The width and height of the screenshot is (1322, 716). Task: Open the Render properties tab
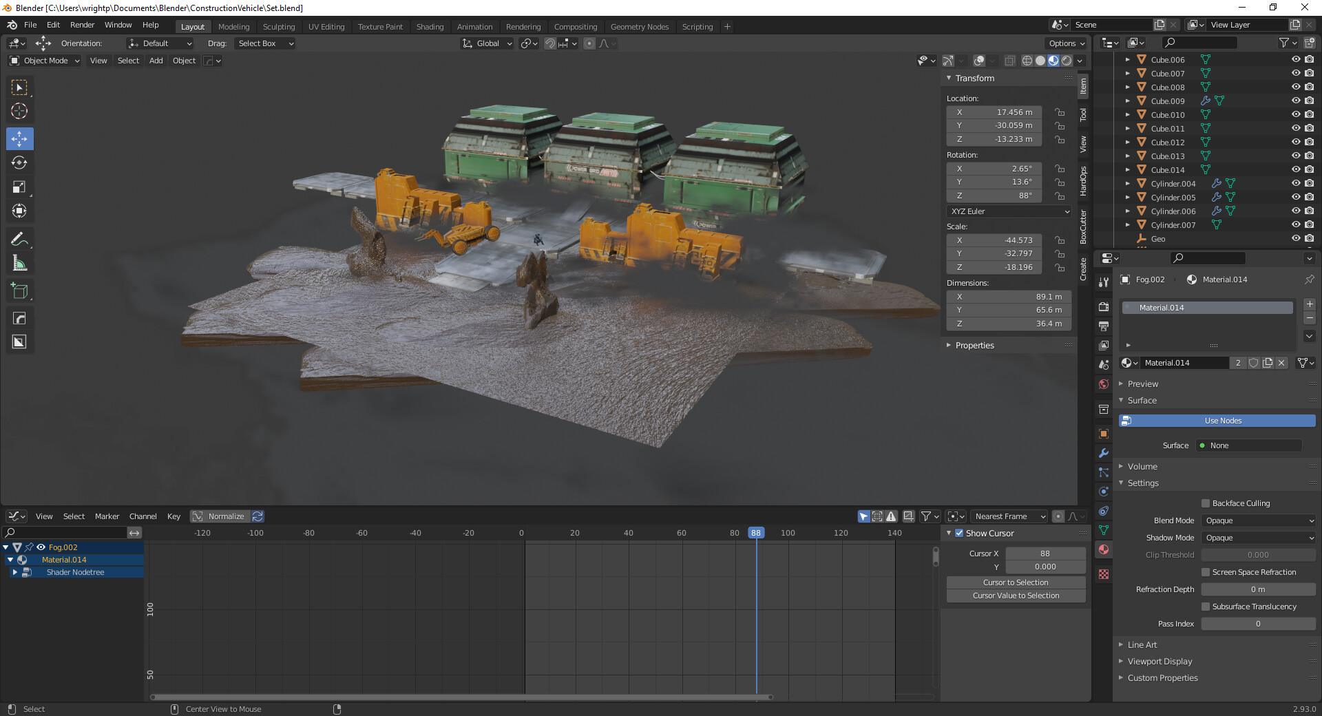coord(1104,306)
